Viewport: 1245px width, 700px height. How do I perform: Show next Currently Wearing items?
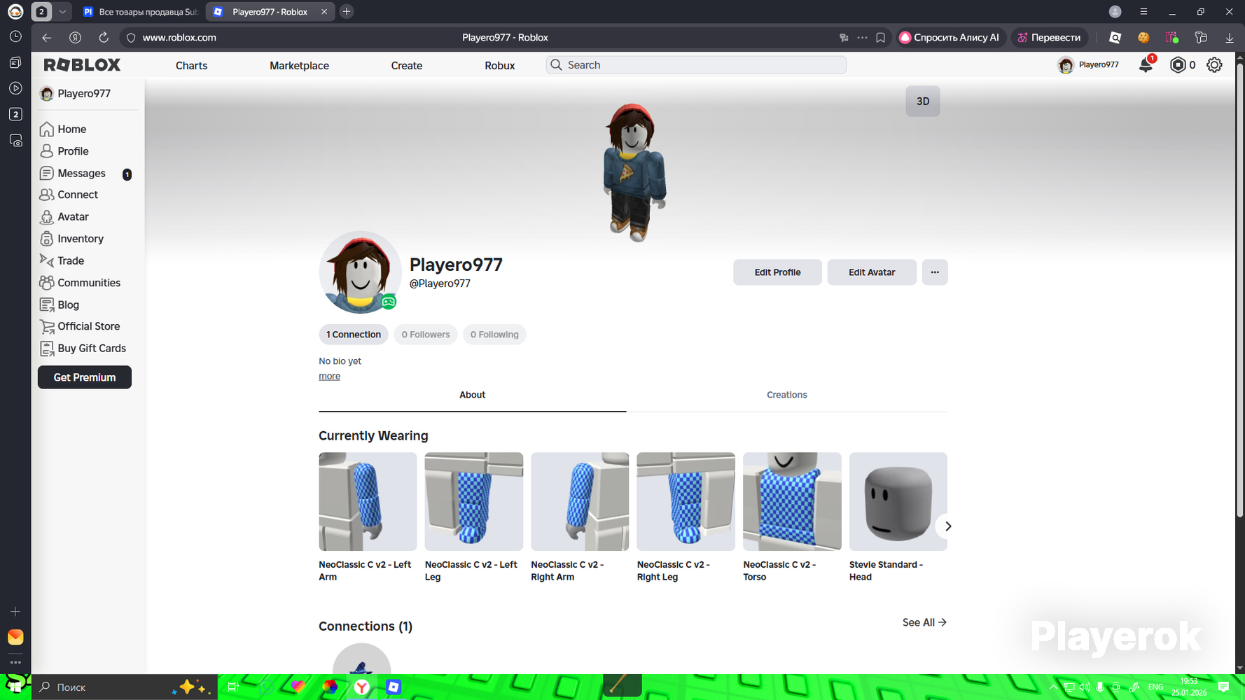click(x=947, y=526)
